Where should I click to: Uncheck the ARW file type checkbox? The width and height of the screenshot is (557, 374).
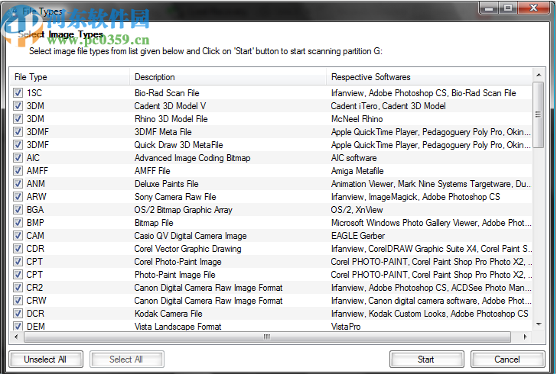[x=18, y=197]
